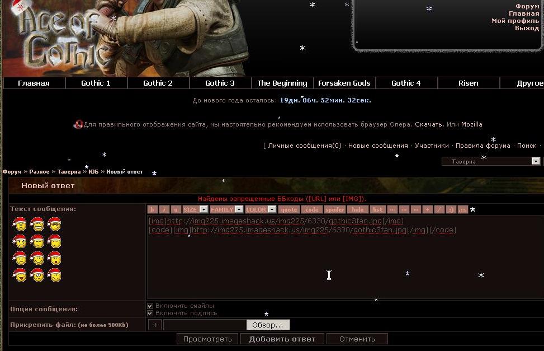Open The Beginning menu section

(x=282, y=83)
